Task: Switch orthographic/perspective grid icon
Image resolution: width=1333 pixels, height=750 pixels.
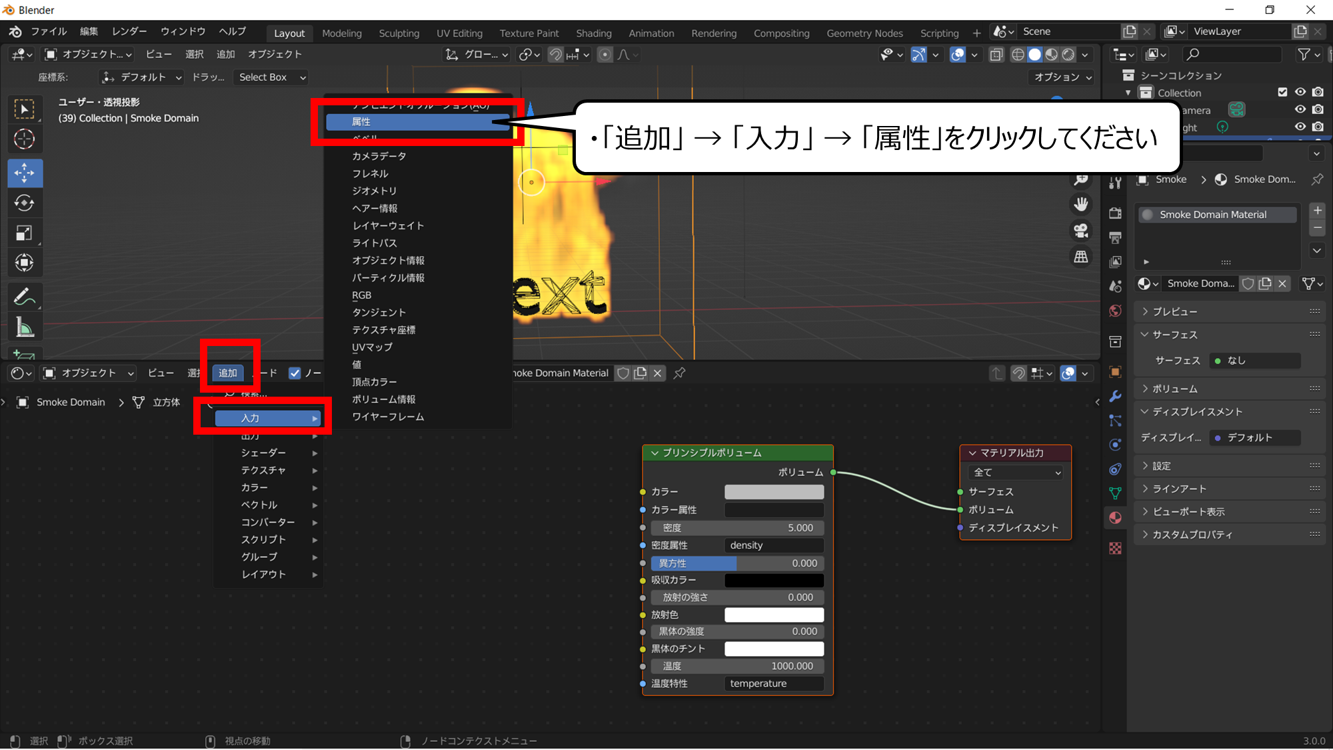Action: tap(1081, 257)
